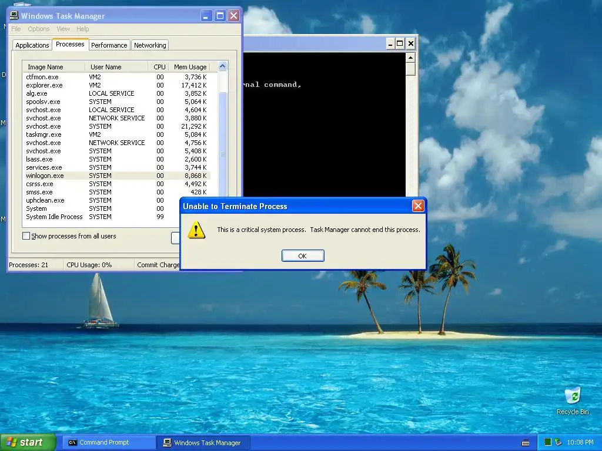The image size is (602, 451).
Task: Click the yellow warning icon in the dialog
Action: [196, 230]
